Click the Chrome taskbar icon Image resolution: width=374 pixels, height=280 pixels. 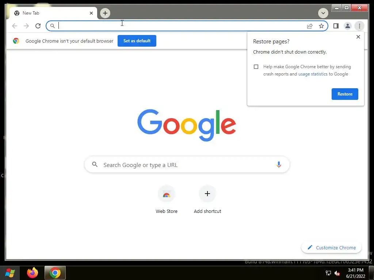pos(55,273)
